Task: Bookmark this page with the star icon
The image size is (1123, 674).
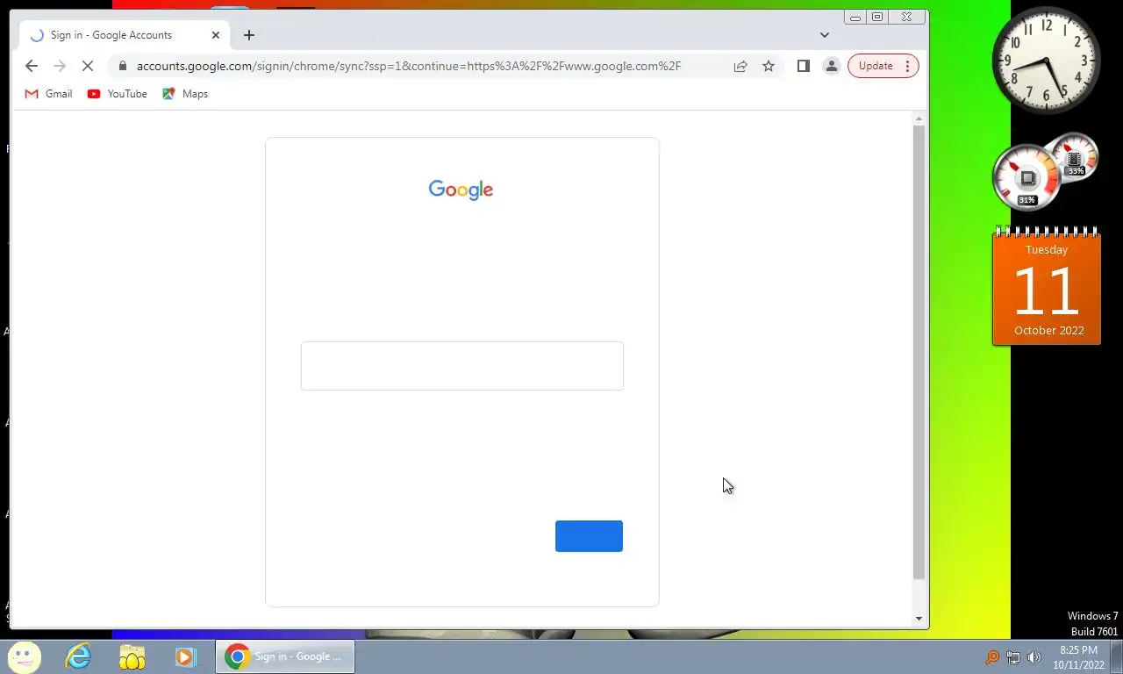Action: 769,66
